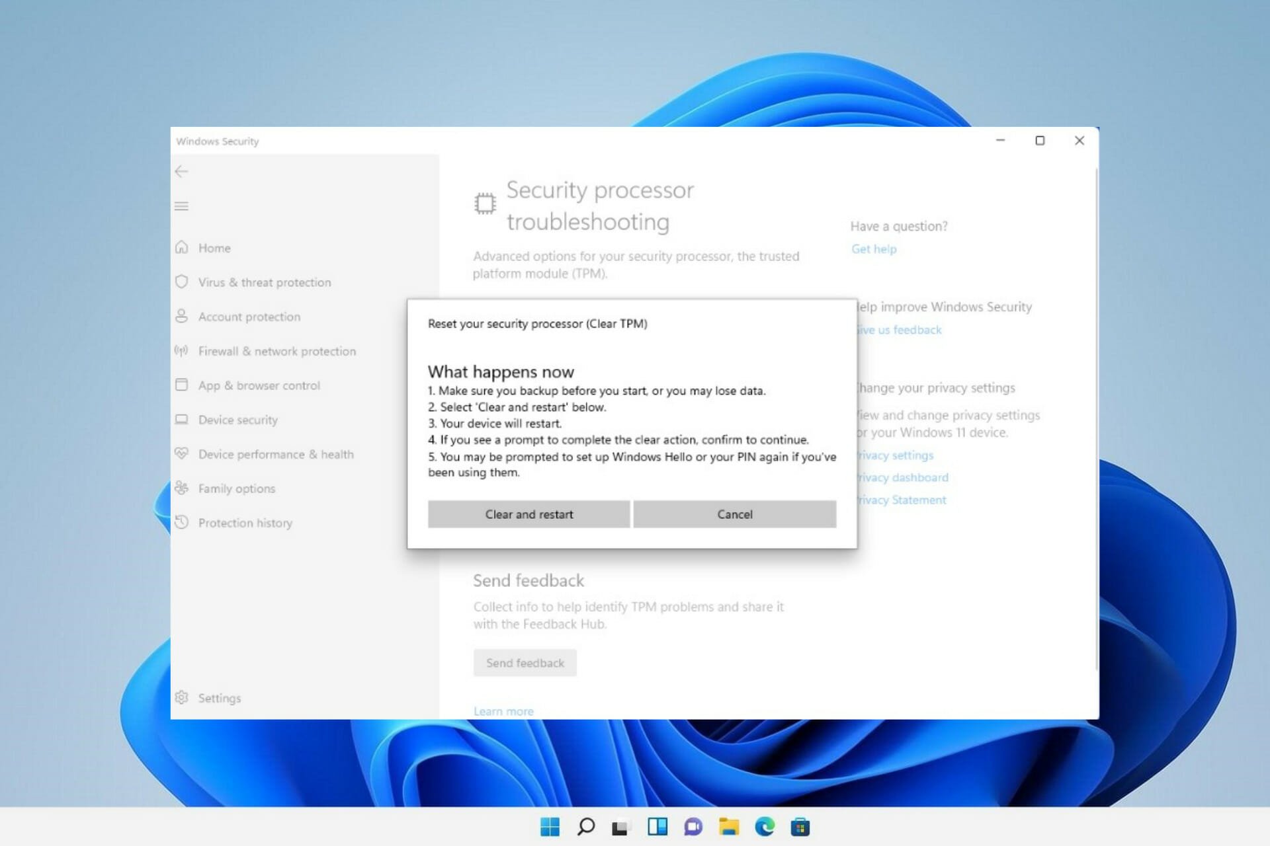
Task: Cancel the Clear TPM dialog
Action: point(734,514)
